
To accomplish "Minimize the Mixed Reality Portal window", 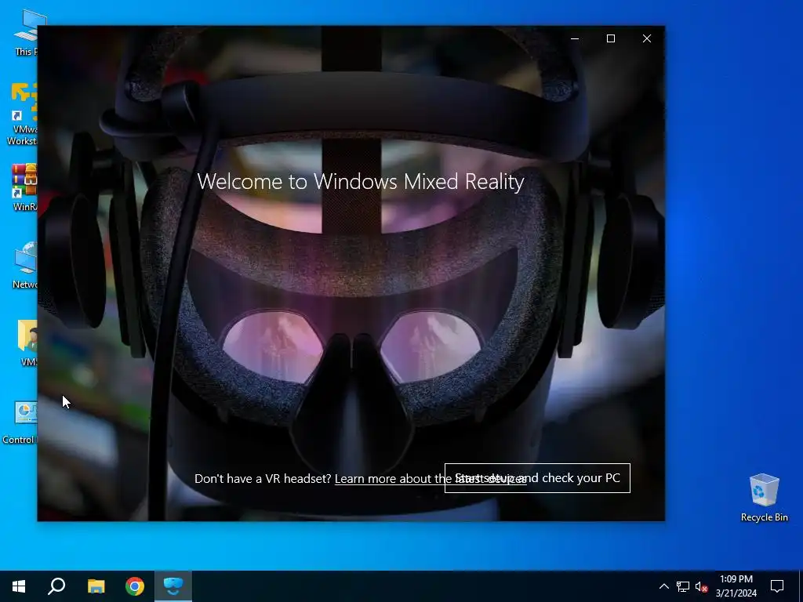I will coord(575,39).
